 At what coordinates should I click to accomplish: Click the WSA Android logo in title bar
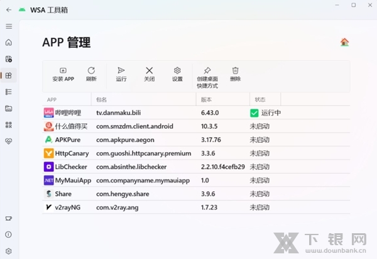pyautogui.click(x=22, y=10)
